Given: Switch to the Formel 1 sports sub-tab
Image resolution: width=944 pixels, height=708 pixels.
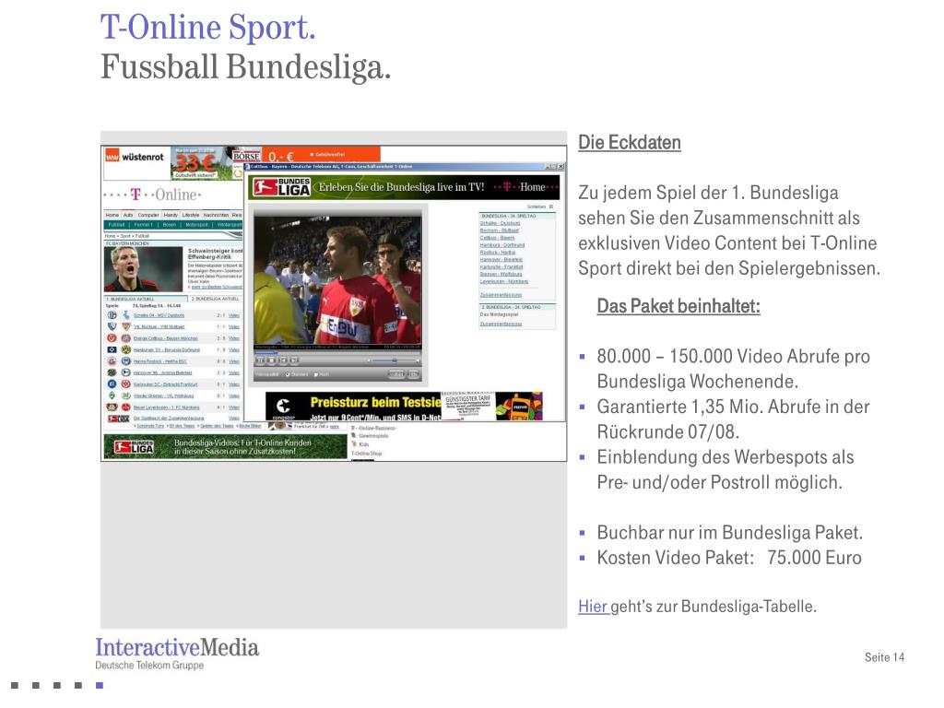Looking at the screenshot, I should pos(143,225).
